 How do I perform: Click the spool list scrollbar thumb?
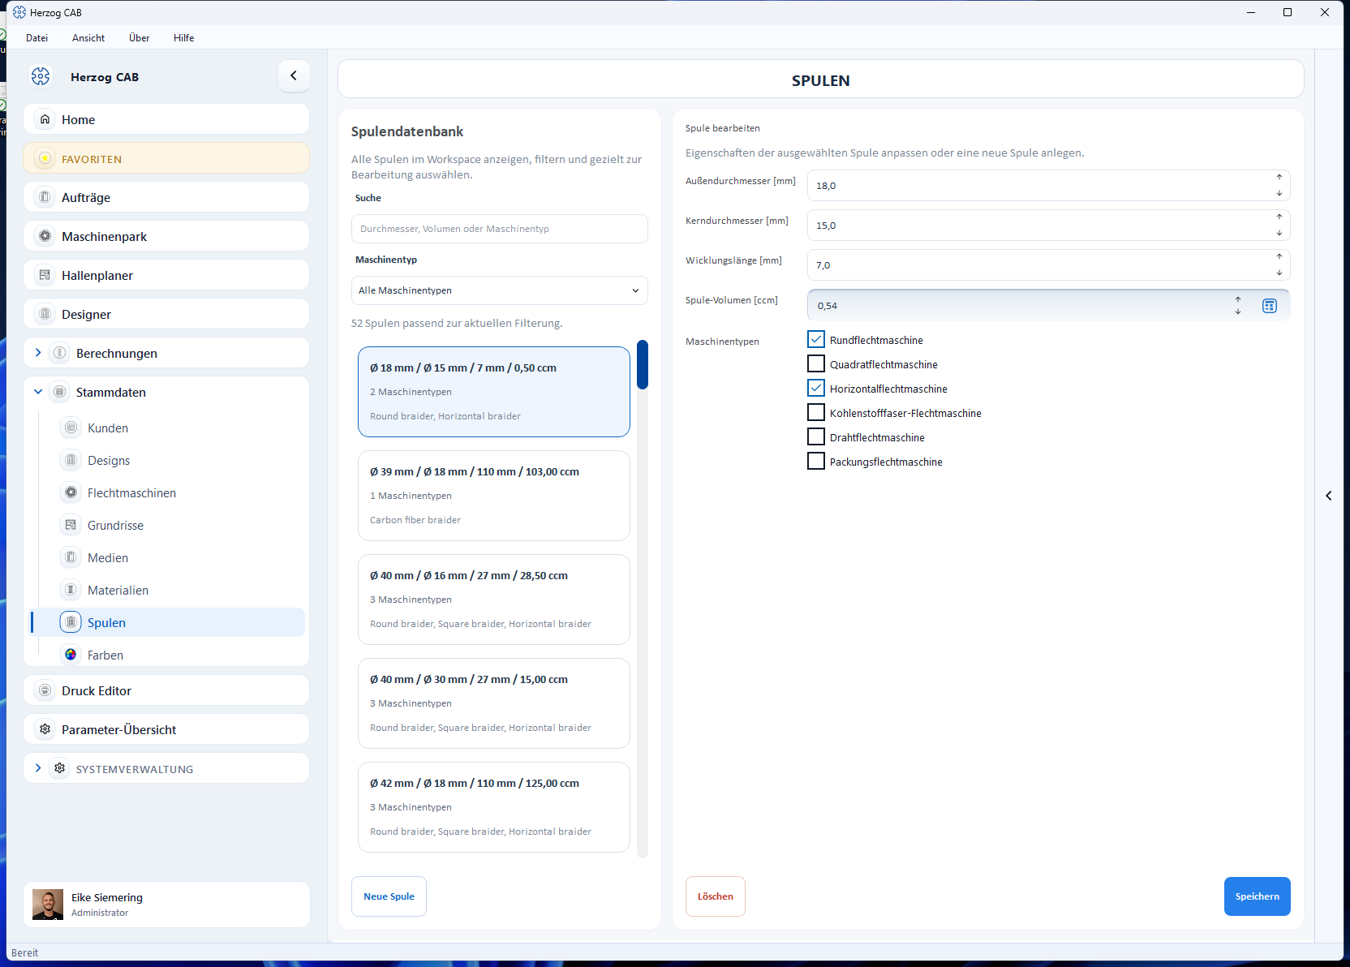click(643, 364)
